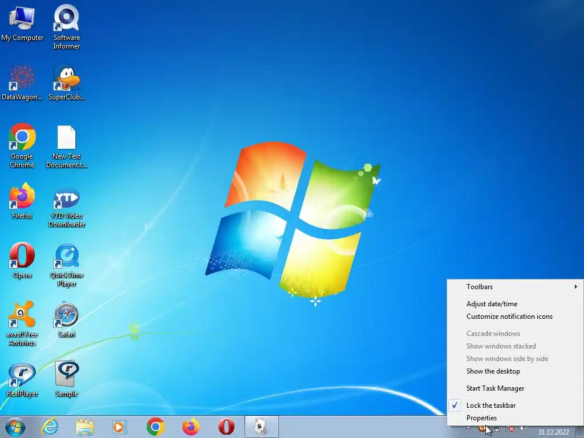Viewport: 584px width, 438px height.
Task: Open taskbar Properties from context menu
Action: 515,418
